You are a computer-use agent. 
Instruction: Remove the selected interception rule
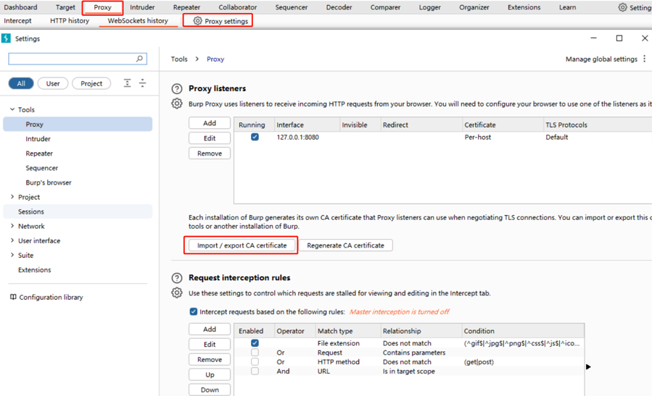coord(210,360)
